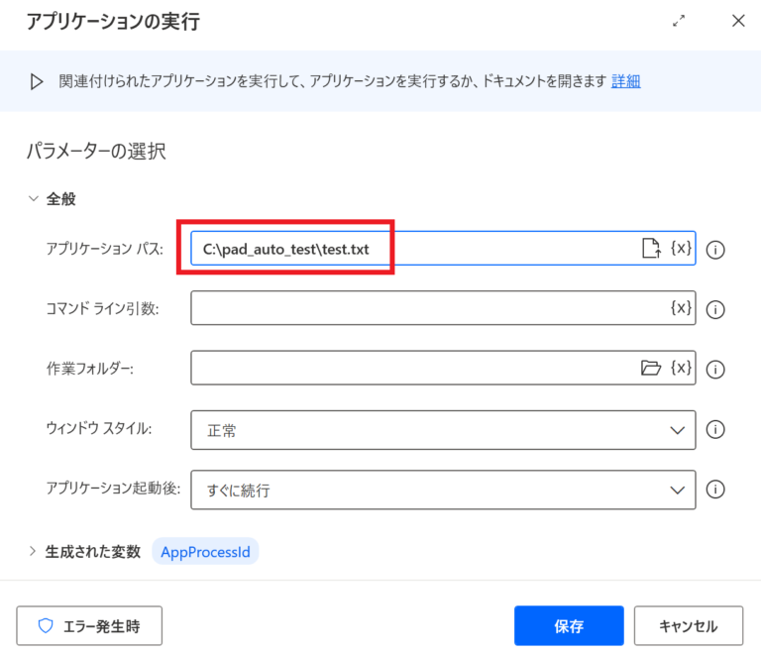Image resolution: width=761 pixels, height=655 pixels.
Task: Click the variable icon in 作業フォルダー field
Action: point(681,369)
